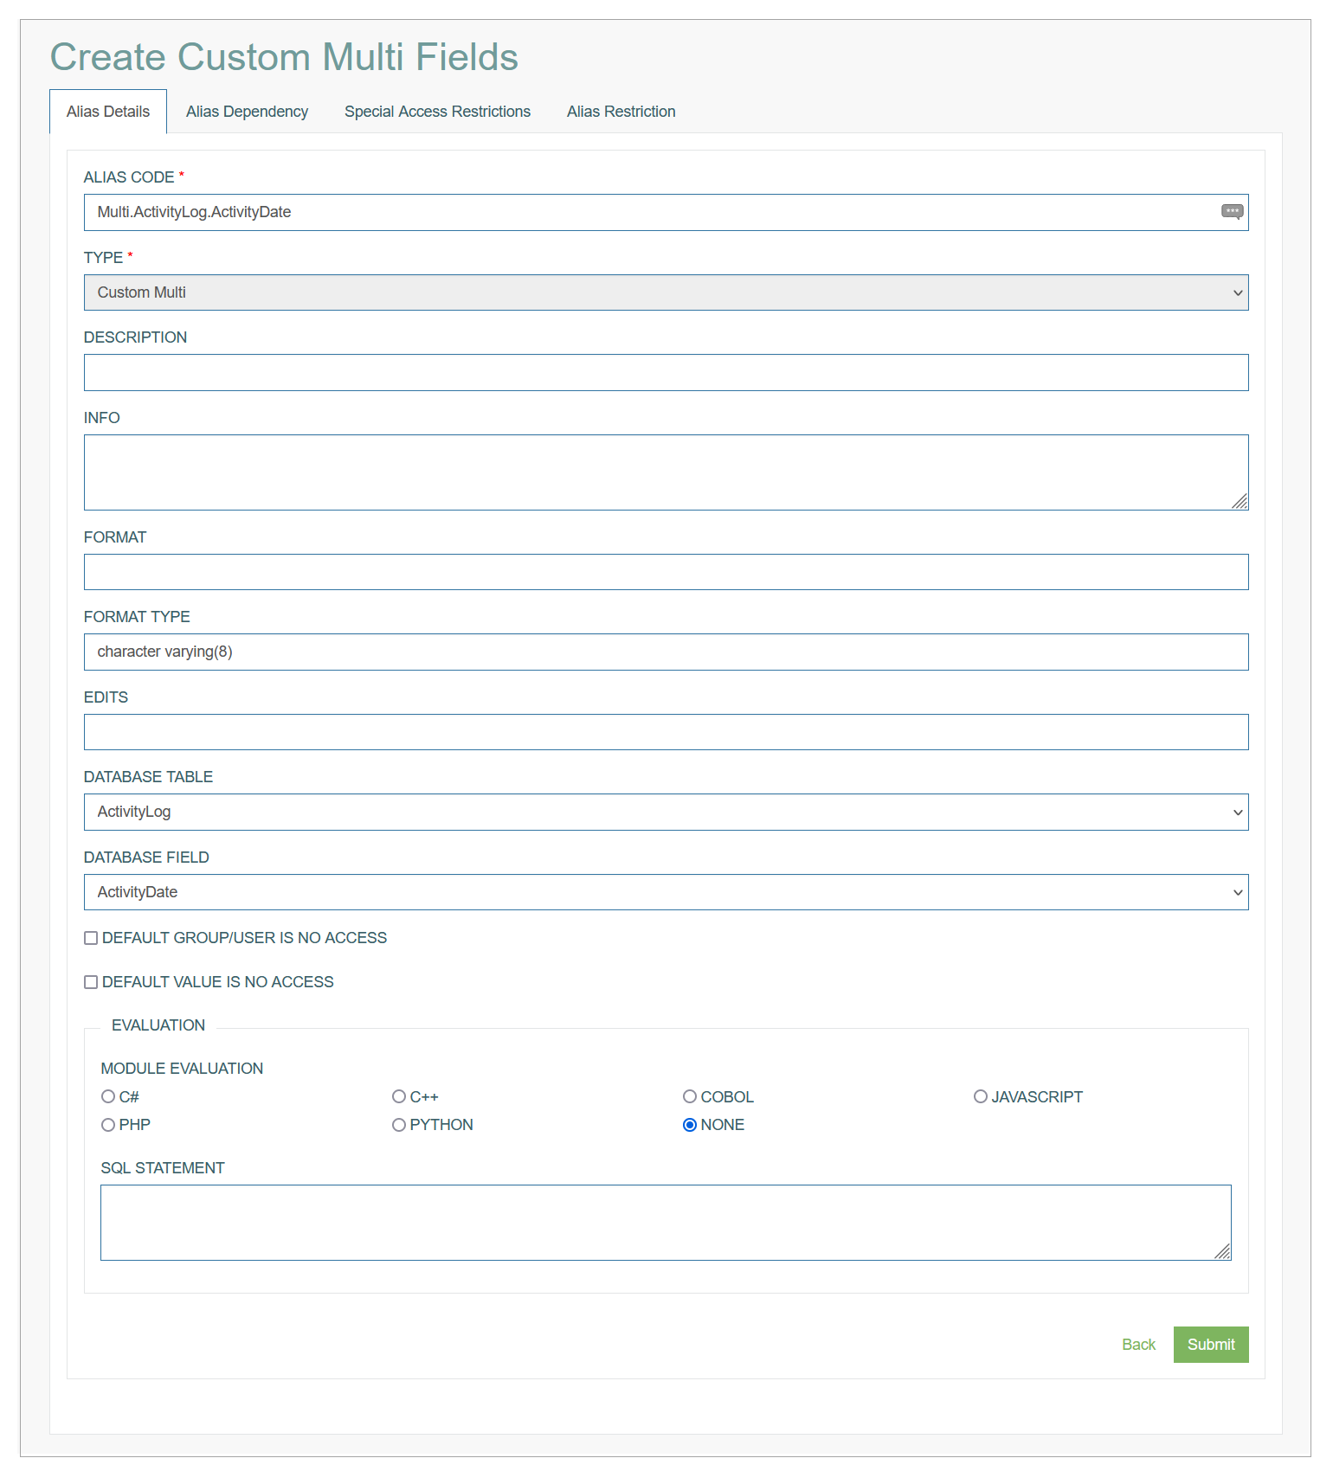This screenshot has width=1333, height=1471.
Task: Focus the Description input field
Action: [666, 372]
